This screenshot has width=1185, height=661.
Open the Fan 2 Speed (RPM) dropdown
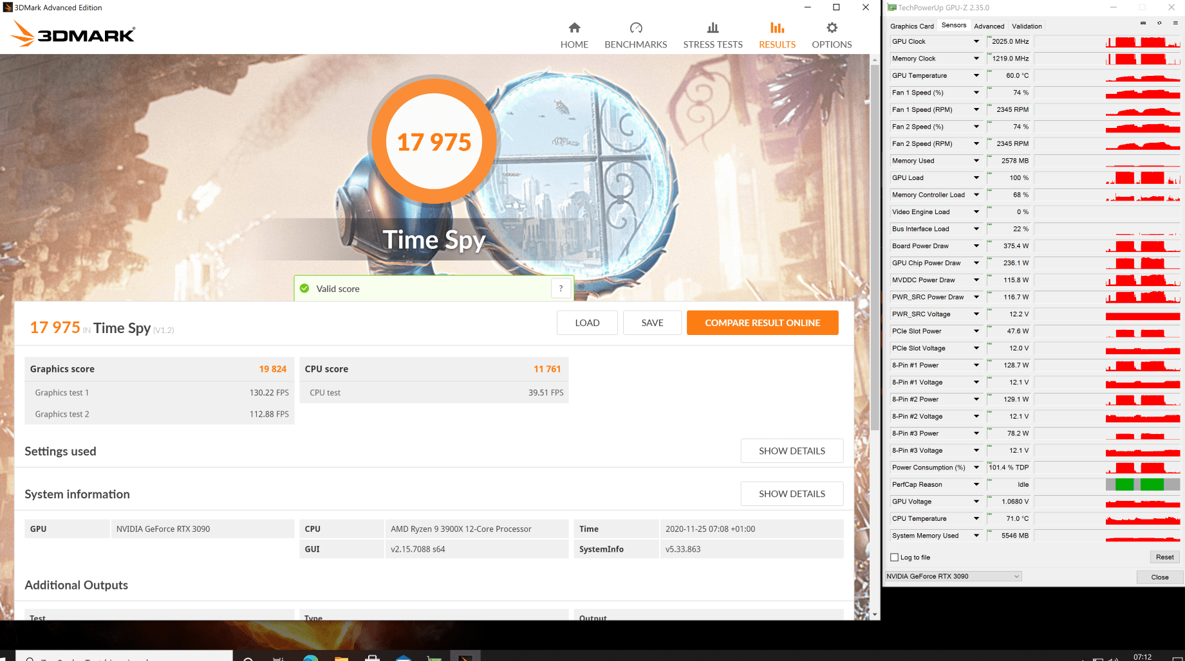(976, 144)
